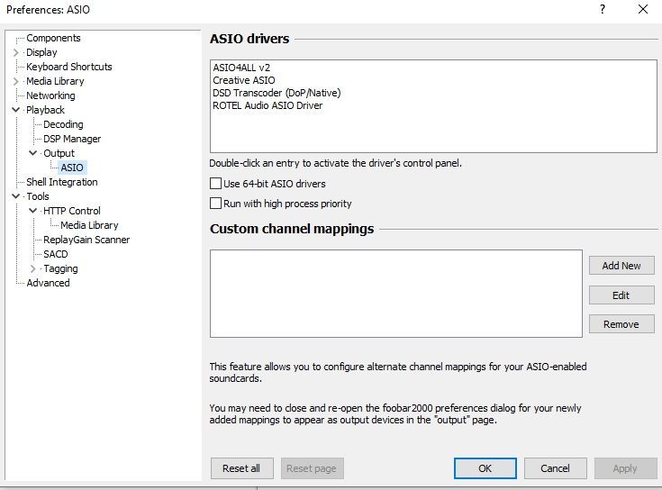This screenshot has height=490, width=662.
Task: Click inside the custom channel mappings list
Action: click(396, 294)
